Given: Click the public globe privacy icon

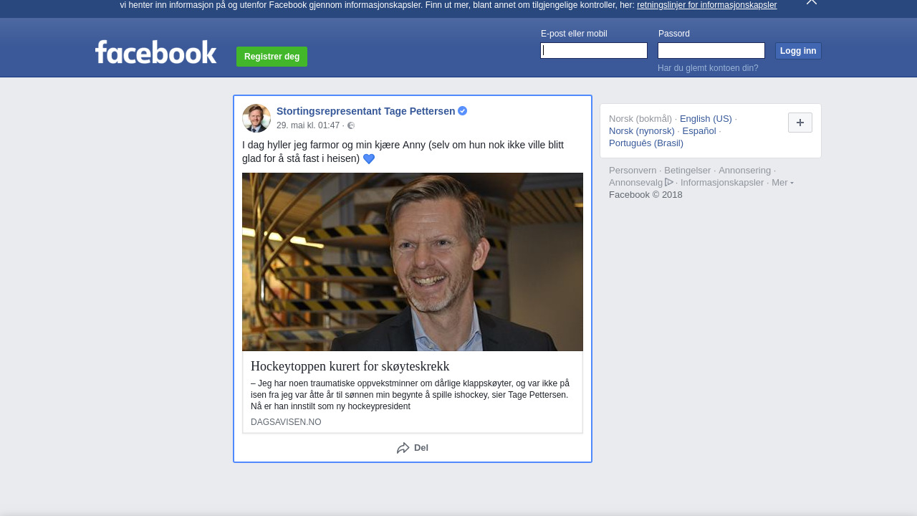Looking at the screenshot, I should click(x=351, y=126).
